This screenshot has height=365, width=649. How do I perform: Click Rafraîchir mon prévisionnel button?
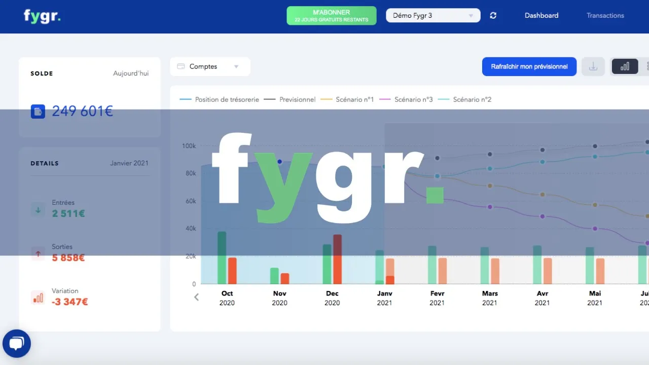coord(529,66)
